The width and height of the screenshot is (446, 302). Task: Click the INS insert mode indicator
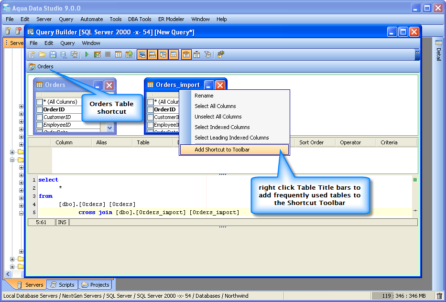click(62, 222)
